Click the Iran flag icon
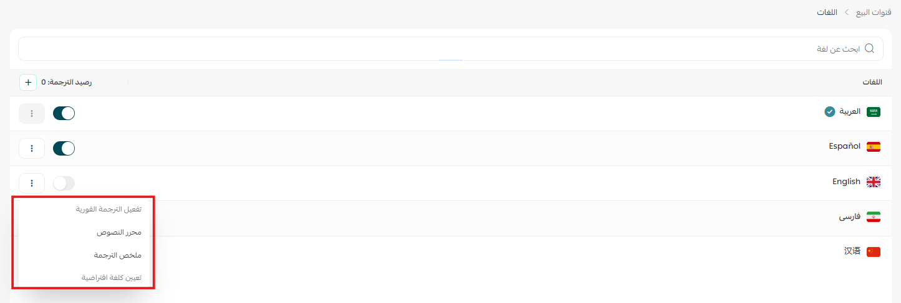901x303 pixels. pyautogui.click(x=874, y=217)
